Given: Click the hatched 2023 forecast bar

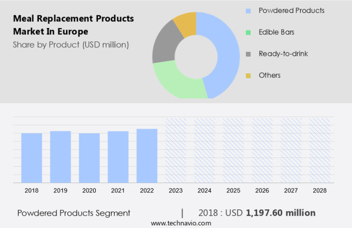Looking at the screenshot, I should click(x=175, y=150).
